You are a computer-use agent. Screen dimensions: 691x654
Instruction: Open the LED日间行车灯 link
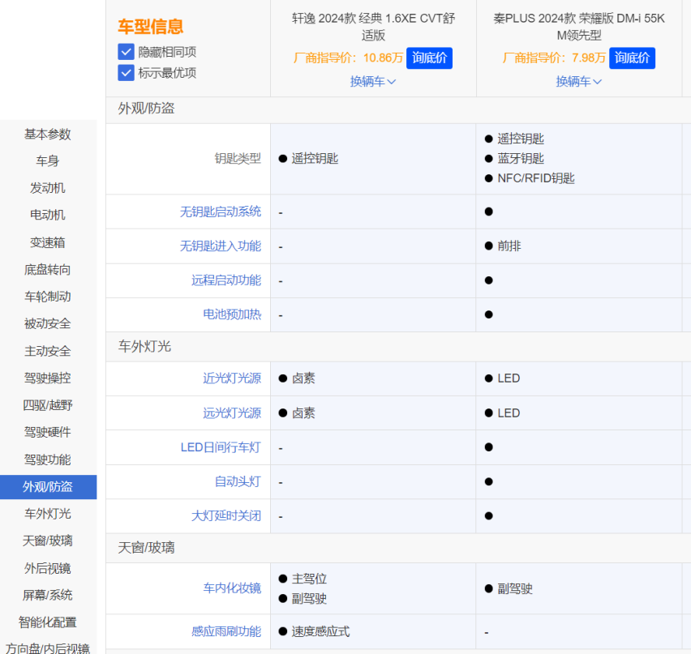(221, 447)
